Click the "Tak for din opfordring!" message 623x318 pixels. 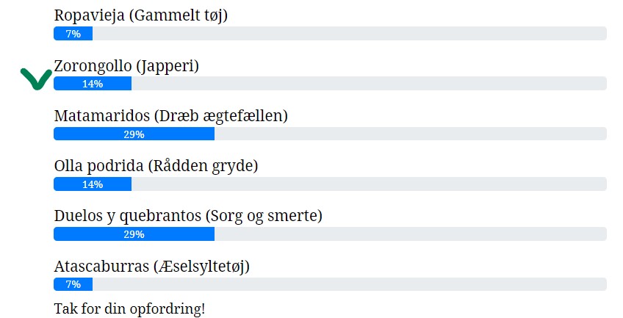click(x=129, y=308)
